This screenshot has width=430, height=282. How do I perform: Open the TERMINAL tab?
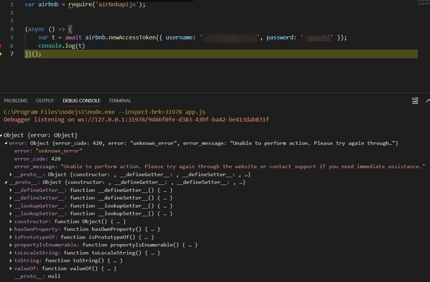tap(120, 101)
